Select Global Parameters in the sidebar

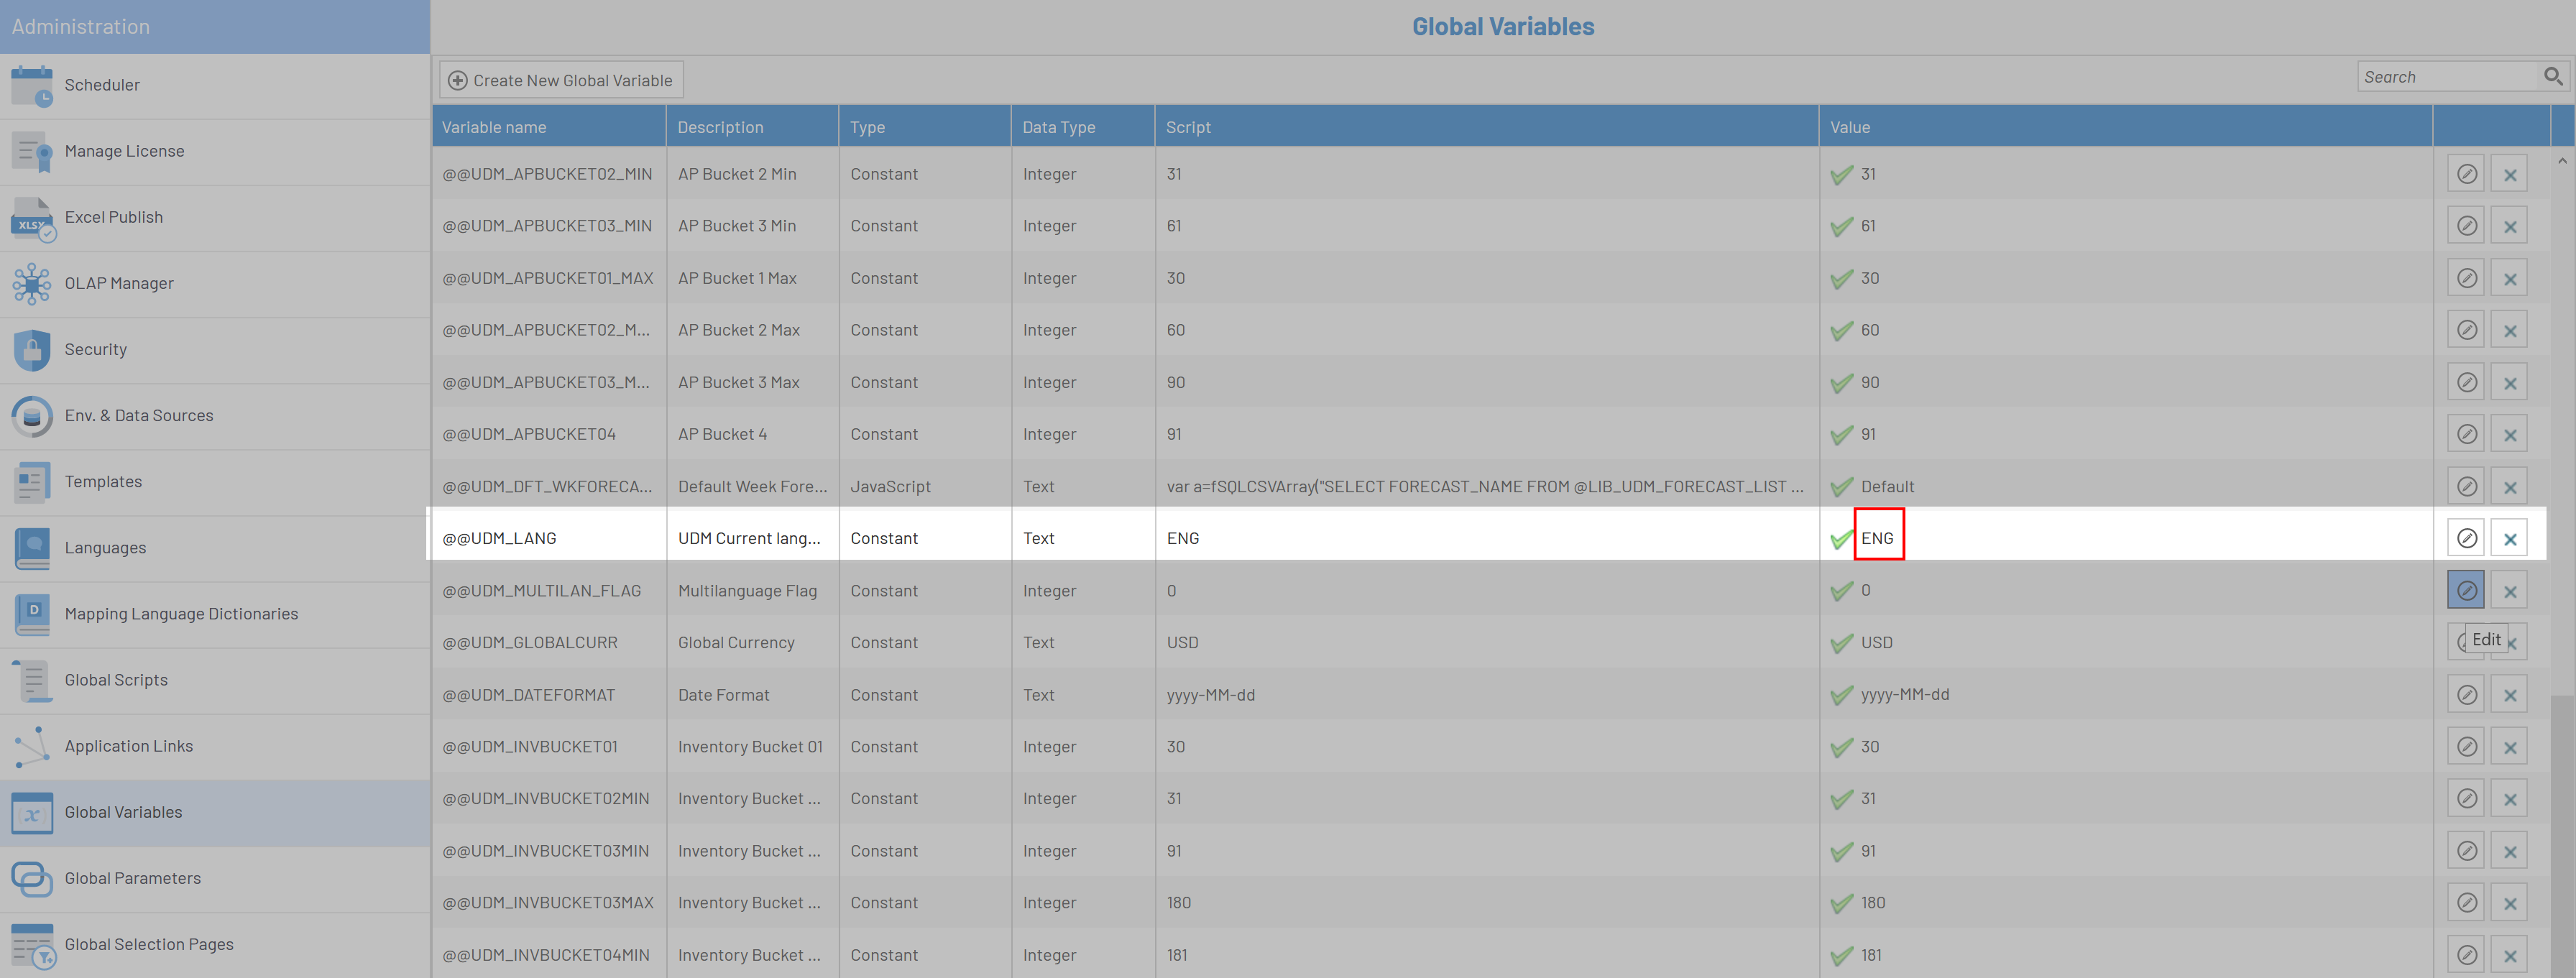(x=132, y=878)
